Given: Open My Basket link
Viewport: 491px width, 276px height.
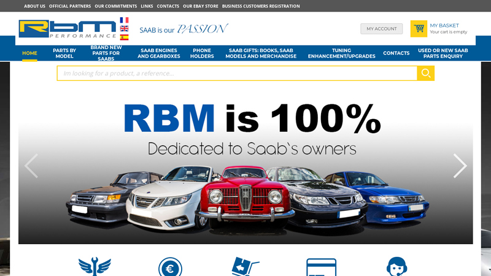Looking at the screenshot, I should [x=444, y=25].
